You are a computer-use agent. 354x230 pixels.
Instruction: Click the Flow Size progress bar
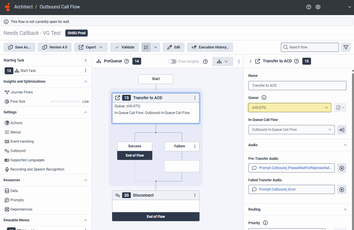tap(65, 102)
